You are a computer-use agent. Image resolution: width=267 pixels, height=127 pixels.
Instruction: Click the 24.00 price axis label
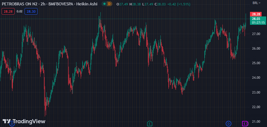[256, 78]
